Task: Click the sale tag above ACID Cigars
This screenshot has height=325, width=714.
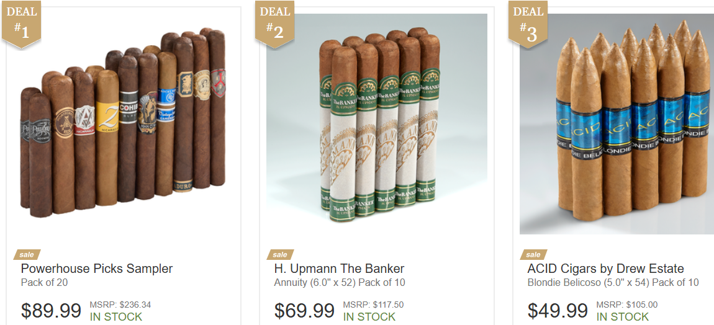Action: [534, 254]
